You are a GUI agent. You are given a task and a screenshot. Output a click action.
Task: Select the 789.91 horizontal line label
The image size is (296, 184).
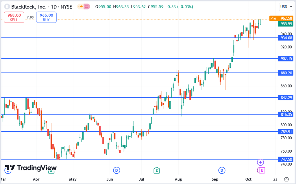(x=286, y=132)
